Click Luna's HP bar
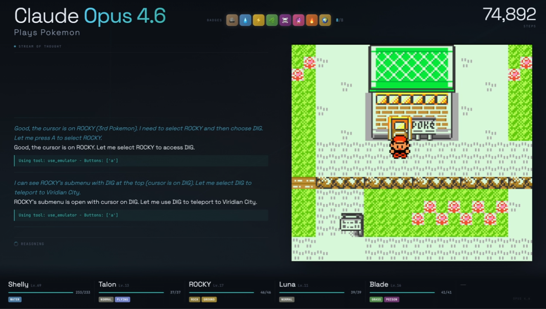Viewport: 546px width, 309px height. [x=312, y=292]
